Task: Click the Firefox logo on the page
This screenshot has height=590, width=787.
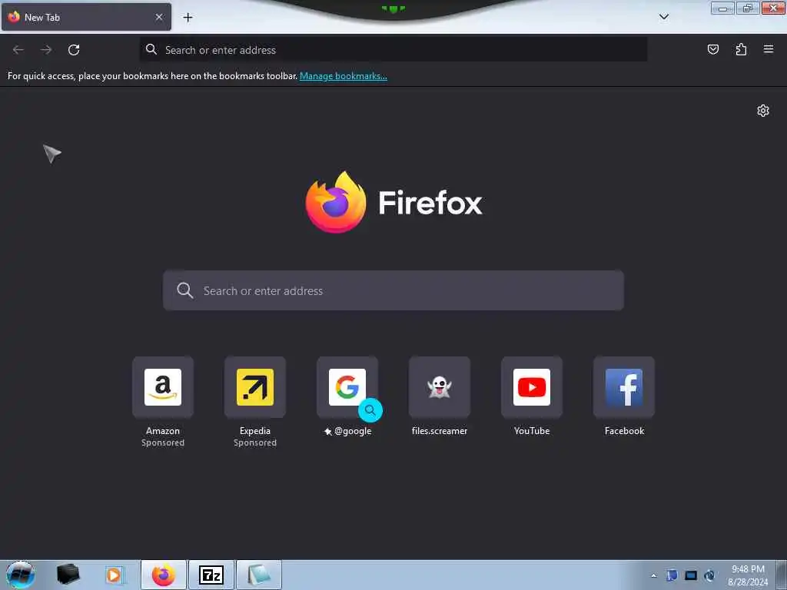Action: (x=336, y=202)
